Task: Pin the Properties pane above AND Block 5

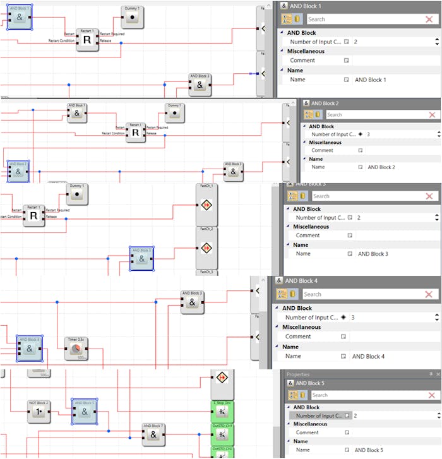Action: tap(431, 374)
